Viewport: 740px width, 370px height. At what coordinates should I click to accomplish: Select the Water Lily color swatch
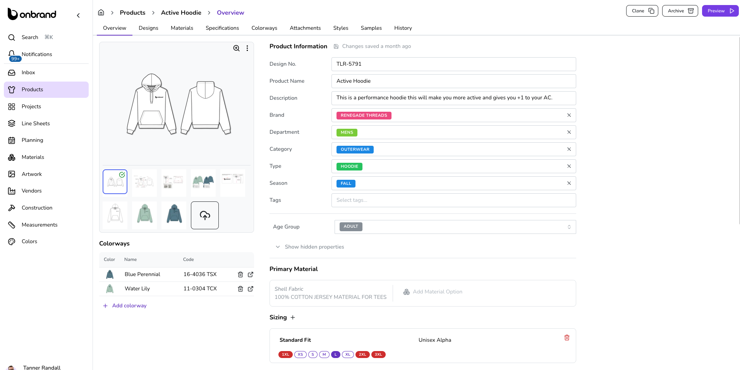coord(110,288)
